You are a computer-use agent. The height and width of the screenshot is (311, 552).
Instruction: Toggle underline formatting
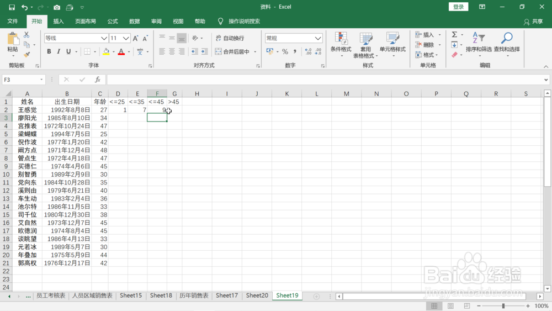click(x=68, y=52)
